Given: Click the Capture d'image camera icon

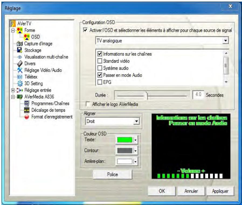Looking at the screenshot, I should [20, 44].
